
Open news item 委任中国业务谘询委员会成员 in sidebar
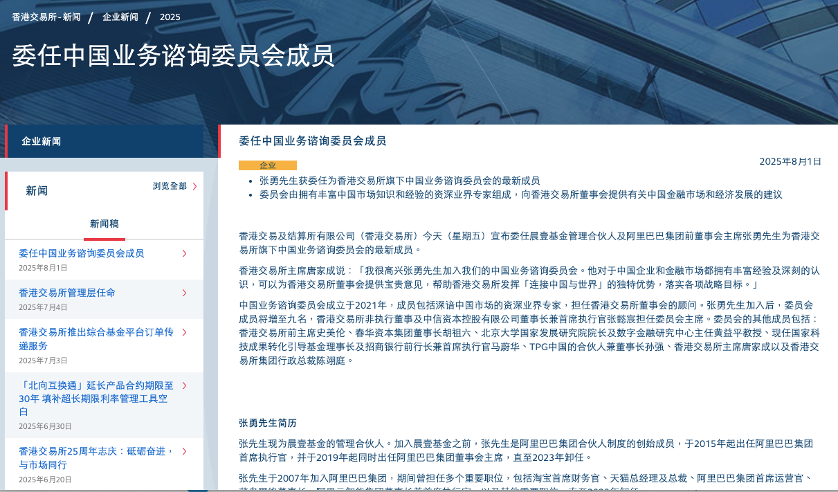(82, 253)
